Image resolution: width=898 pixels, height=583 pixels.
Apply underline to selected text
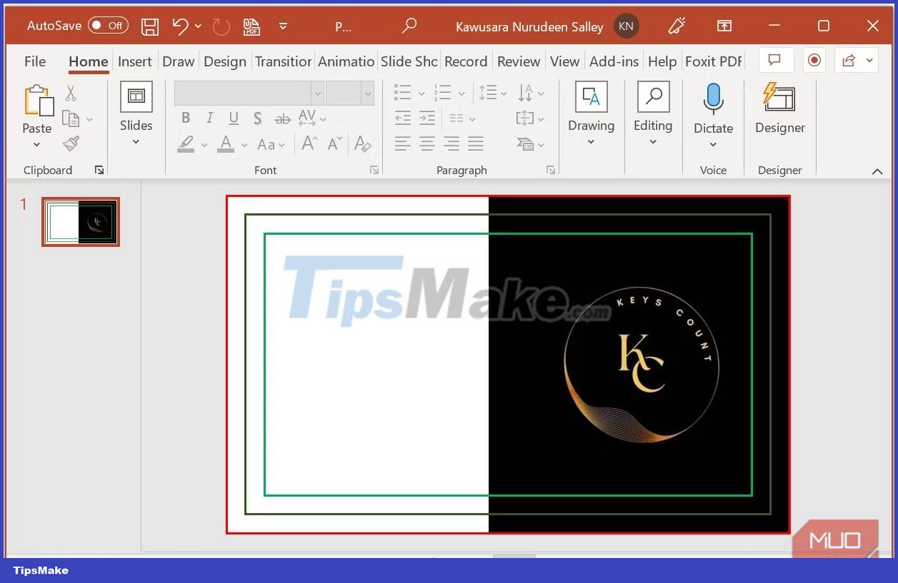233,118
